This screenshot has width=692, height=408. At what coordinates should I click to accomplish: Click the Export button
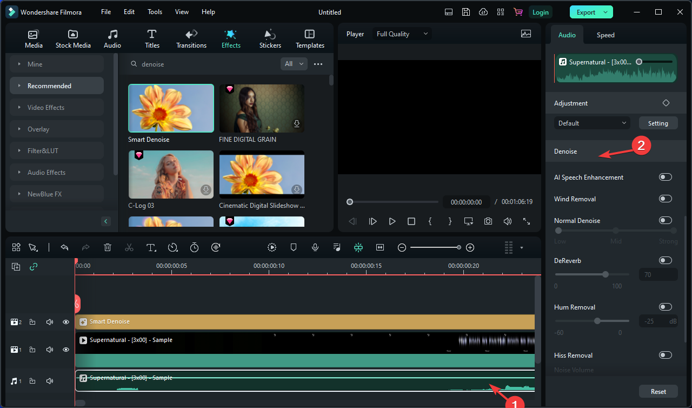tap(591, 12)
